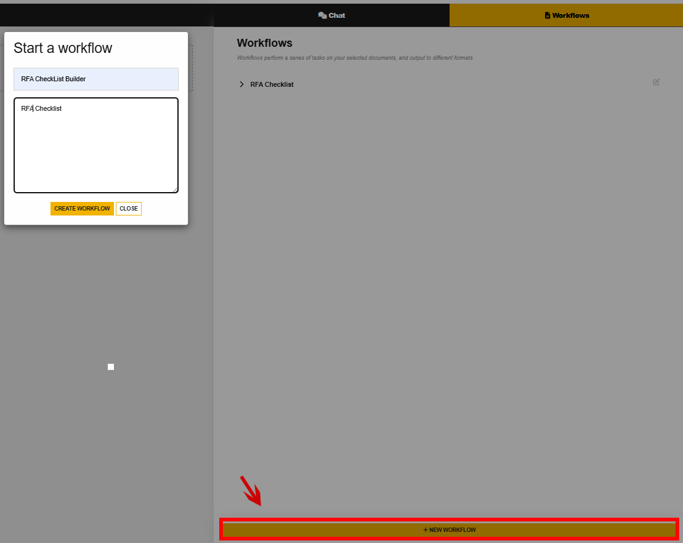Click the document icon in Workflows tab

548,15
